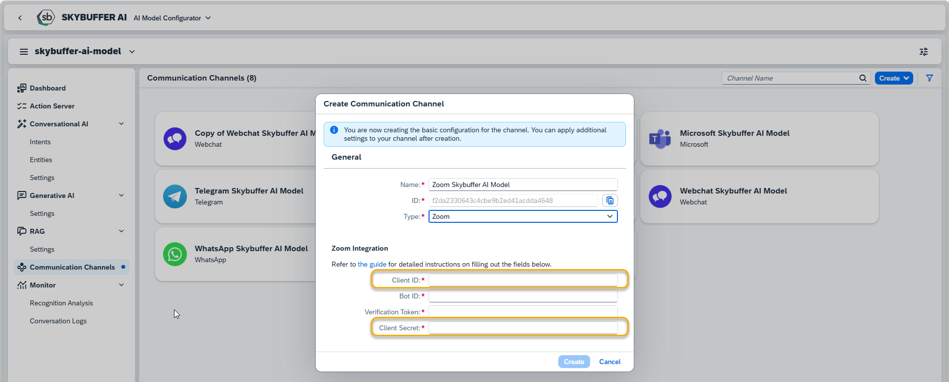949x382 pixels.
Task: Open the Type dropdown showing Zoom
Action: point(523,216)
